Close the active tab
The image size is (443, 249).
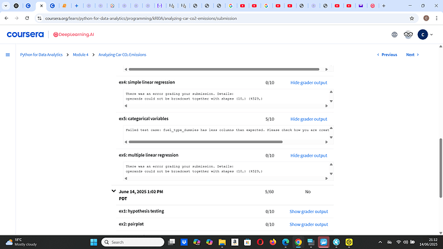pyautogui.click(x=41, y=6)
